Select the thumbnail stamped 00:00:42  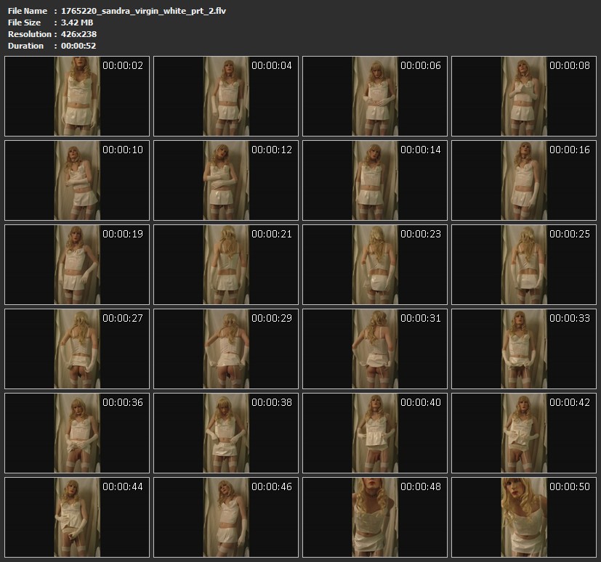coord(524,433)
